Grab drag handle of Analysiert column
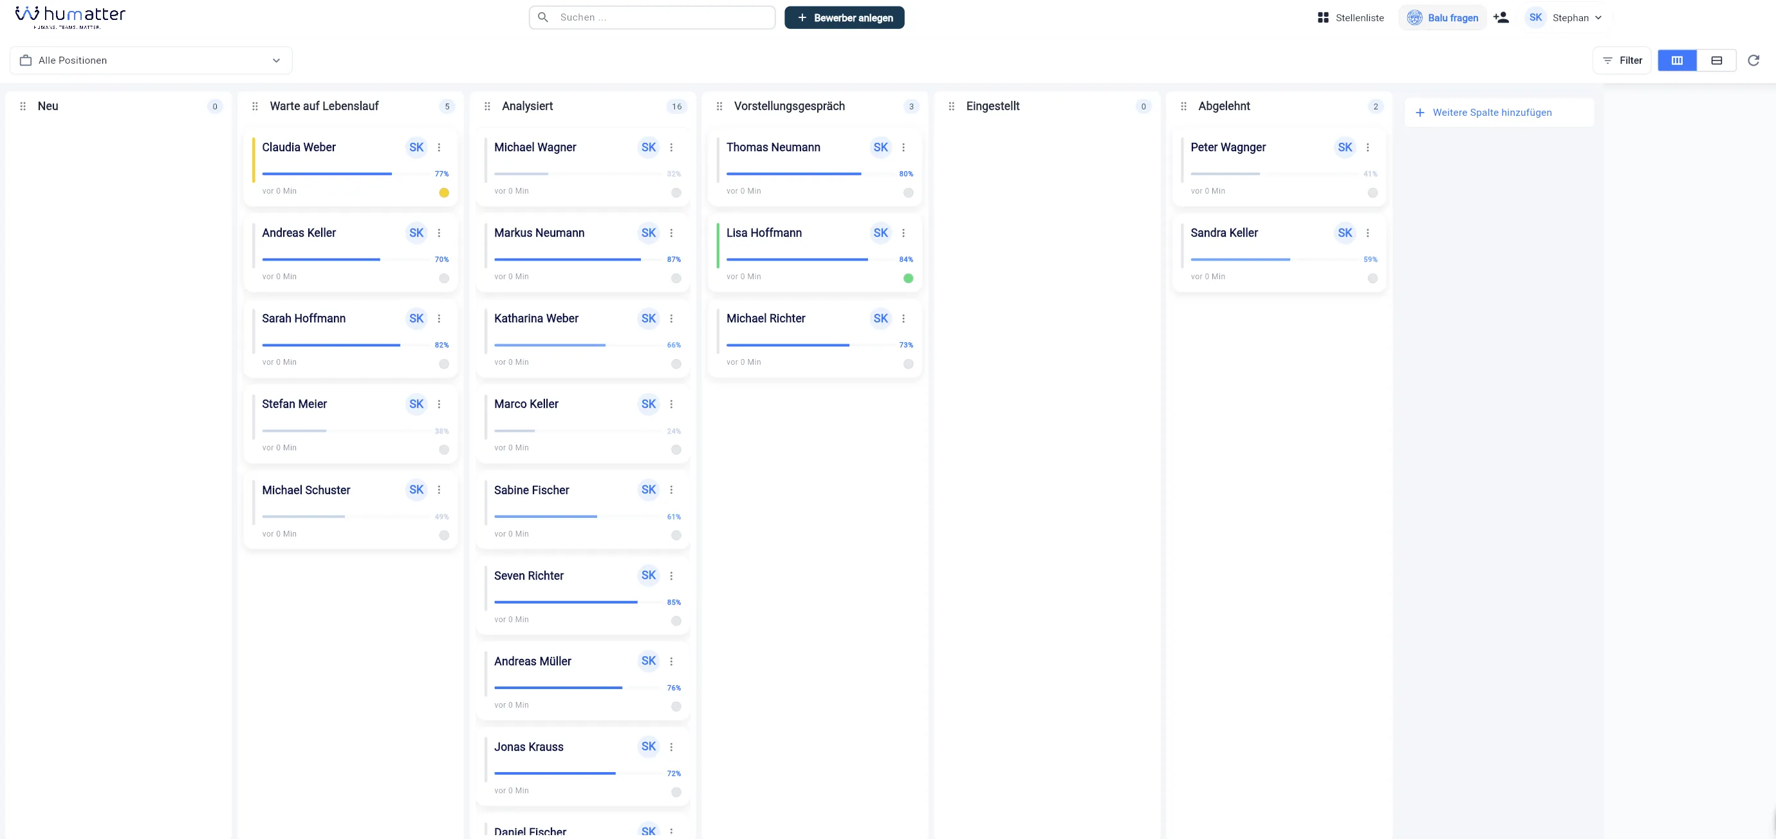The image size is (1776, 839). tap(488, 106)
